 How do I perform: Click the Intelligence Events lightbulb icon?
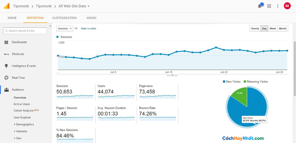coord(6,66)
